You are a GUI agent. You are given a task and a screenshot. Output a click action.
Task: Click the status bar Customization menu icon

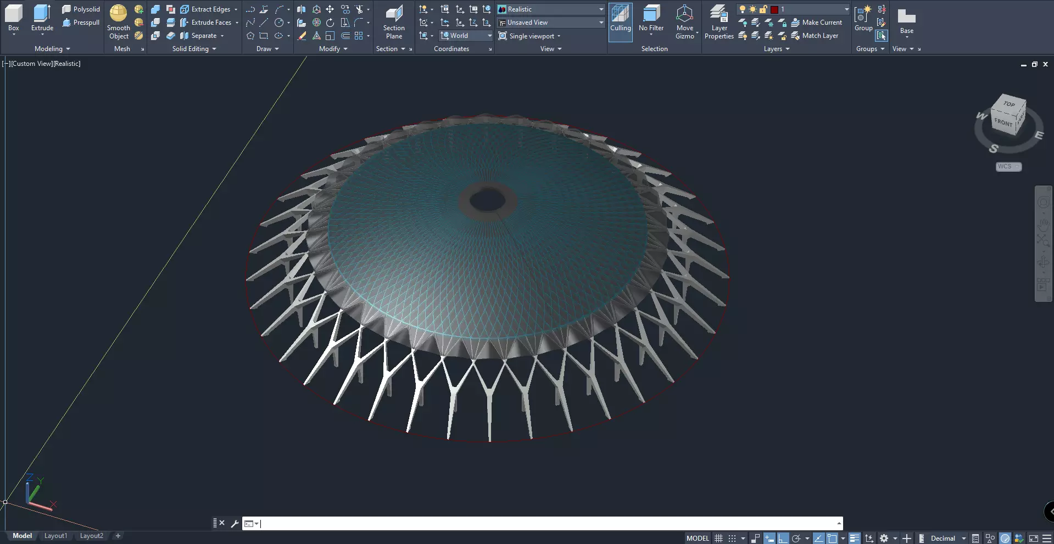(x=1047, y=539)
